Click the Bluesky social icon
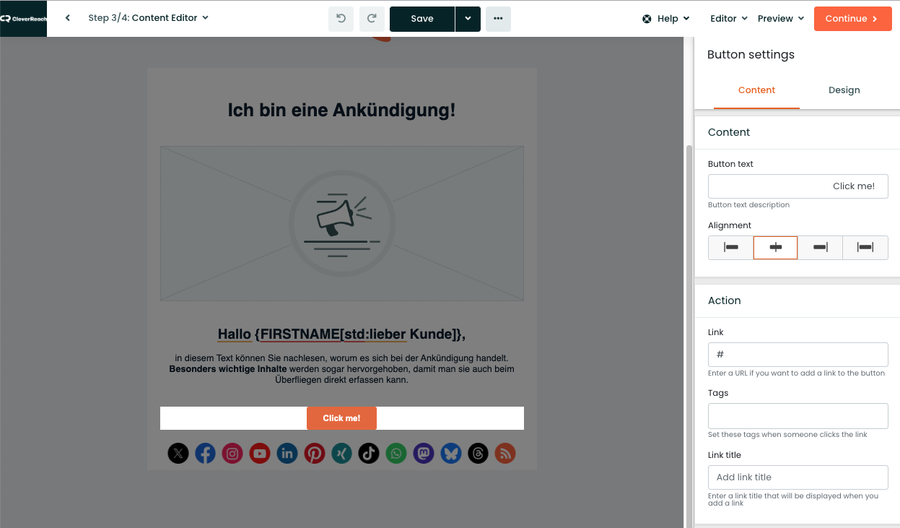Image resolution: width=900 pixels, height=528 pixels. tap(451, 454)
